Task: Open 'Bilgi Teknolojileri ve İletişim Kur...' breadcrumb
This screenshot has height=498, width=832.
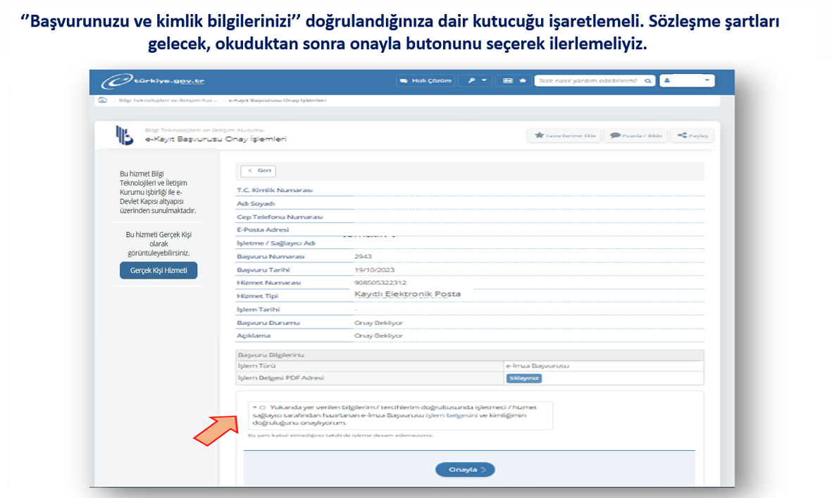Action: click(x=168, y=101)
